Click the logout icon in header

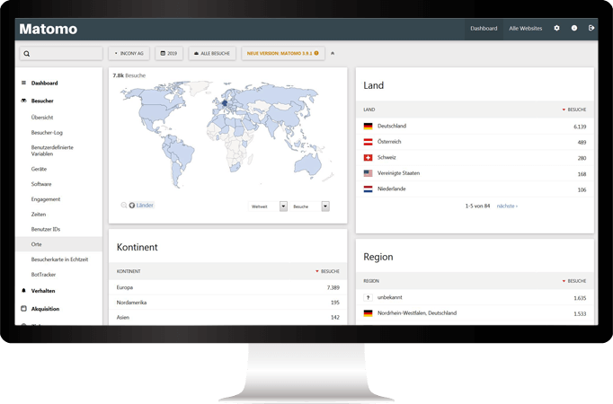coord(591,28)
